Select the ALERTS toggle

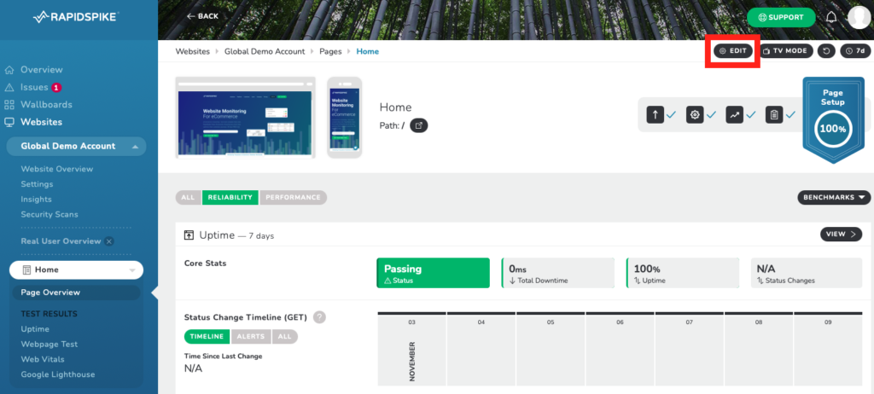click(251, 337)
